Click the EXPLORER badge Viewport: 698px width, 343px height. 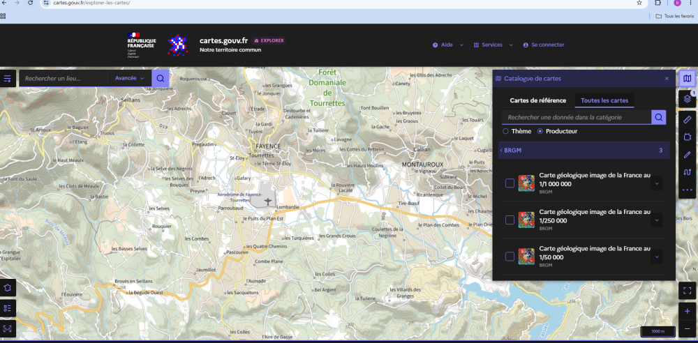[269, 40]
